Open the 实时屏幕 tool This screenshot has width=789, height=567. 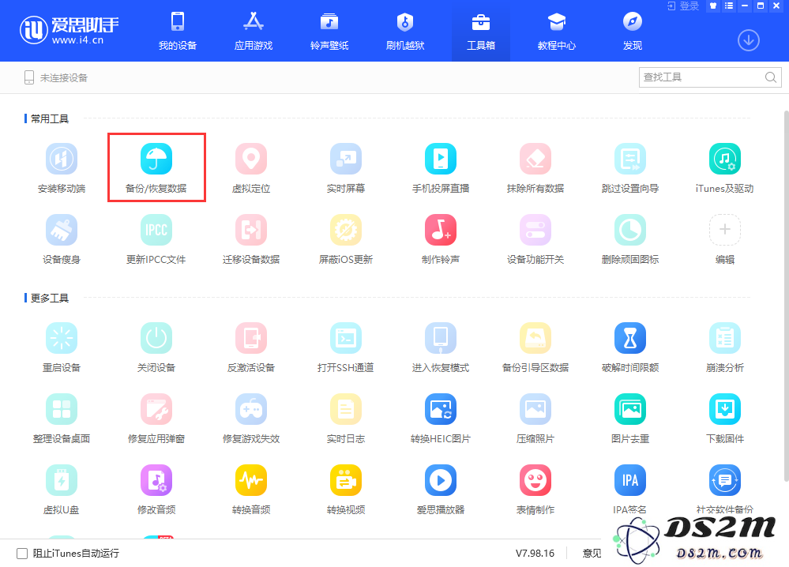click(x=346, y=168)
